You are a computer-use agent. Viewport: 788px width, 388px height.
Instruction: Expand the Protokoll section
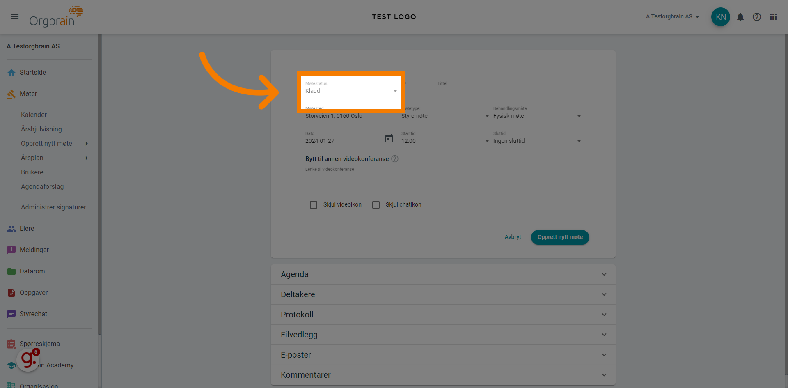443,315
